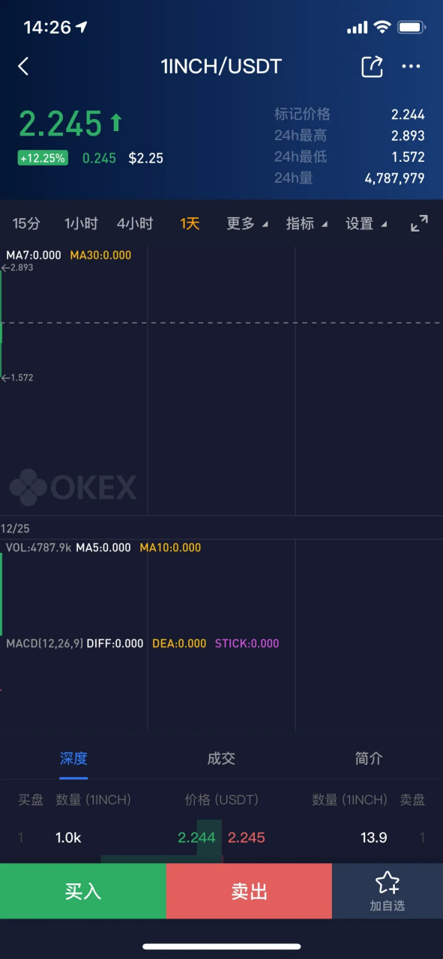The height and width of the screenshot is (959, 443).
Task: Tap the Wi-Fi status icon
Action: pos(382,28)
